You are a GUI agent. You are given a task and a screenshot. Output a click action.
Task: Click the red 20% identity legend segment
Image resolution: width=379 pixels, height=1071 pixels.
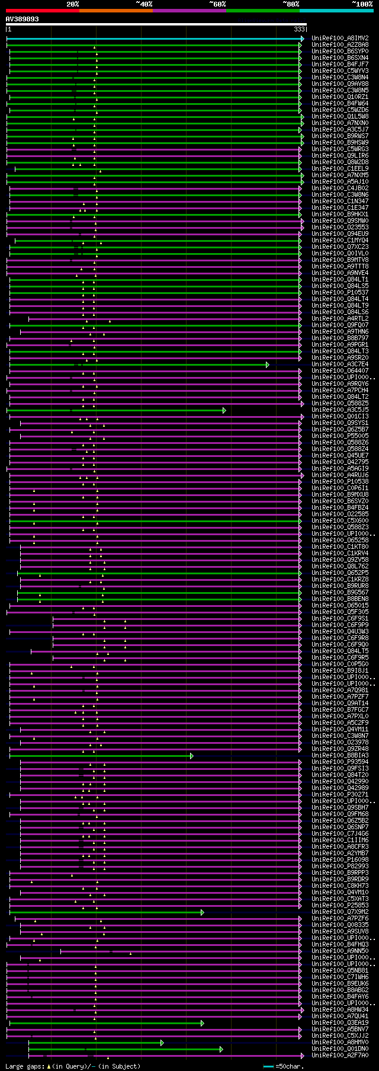tap(42, 11)
